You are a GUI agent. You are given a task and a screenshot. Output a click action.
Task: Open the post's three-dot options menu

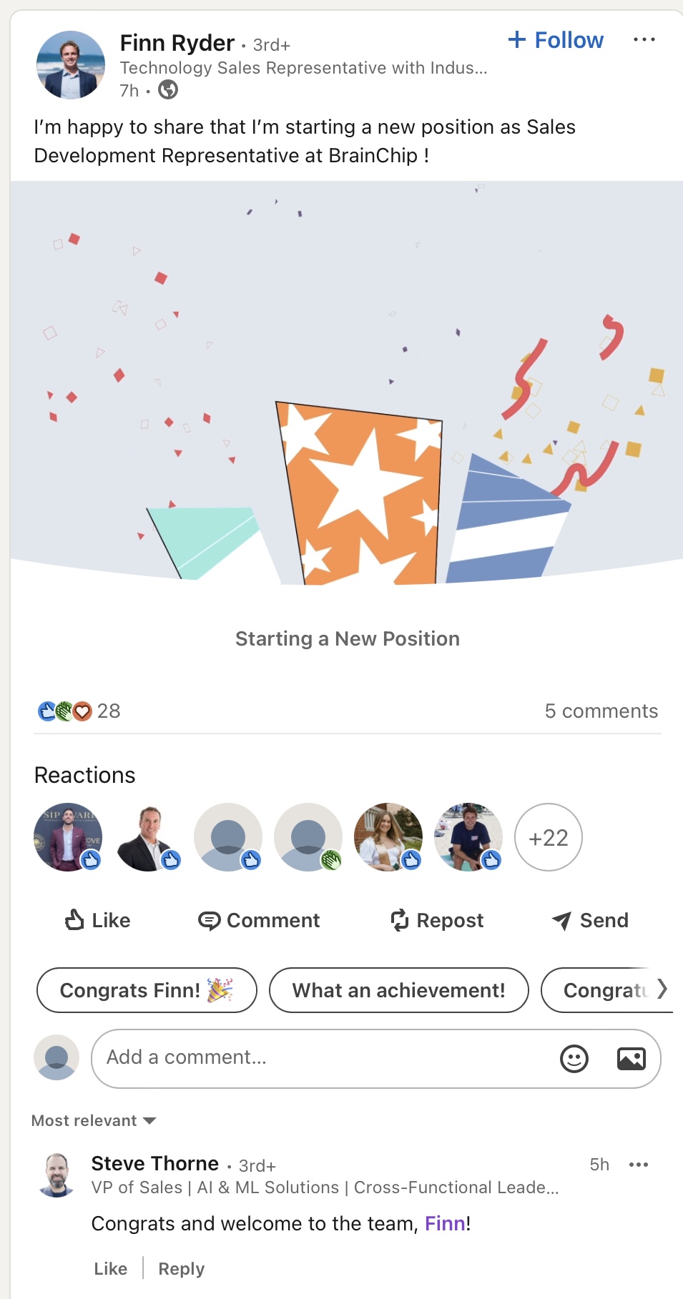pos(644,40)
